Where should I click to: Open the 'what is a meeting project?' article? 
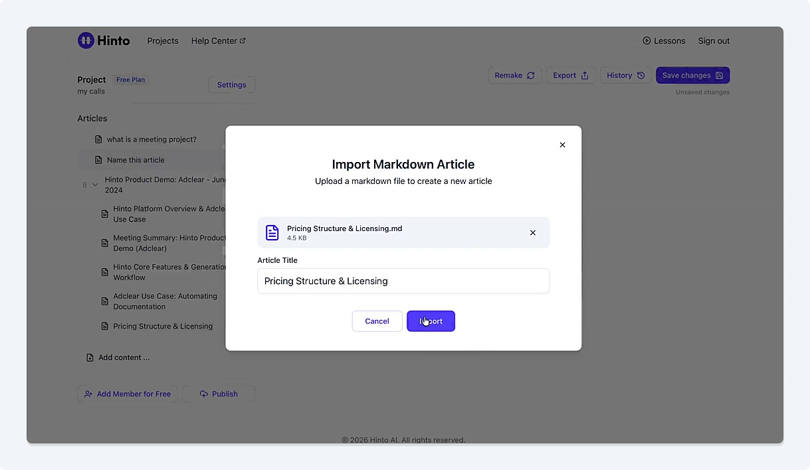[x=152, y=139]
